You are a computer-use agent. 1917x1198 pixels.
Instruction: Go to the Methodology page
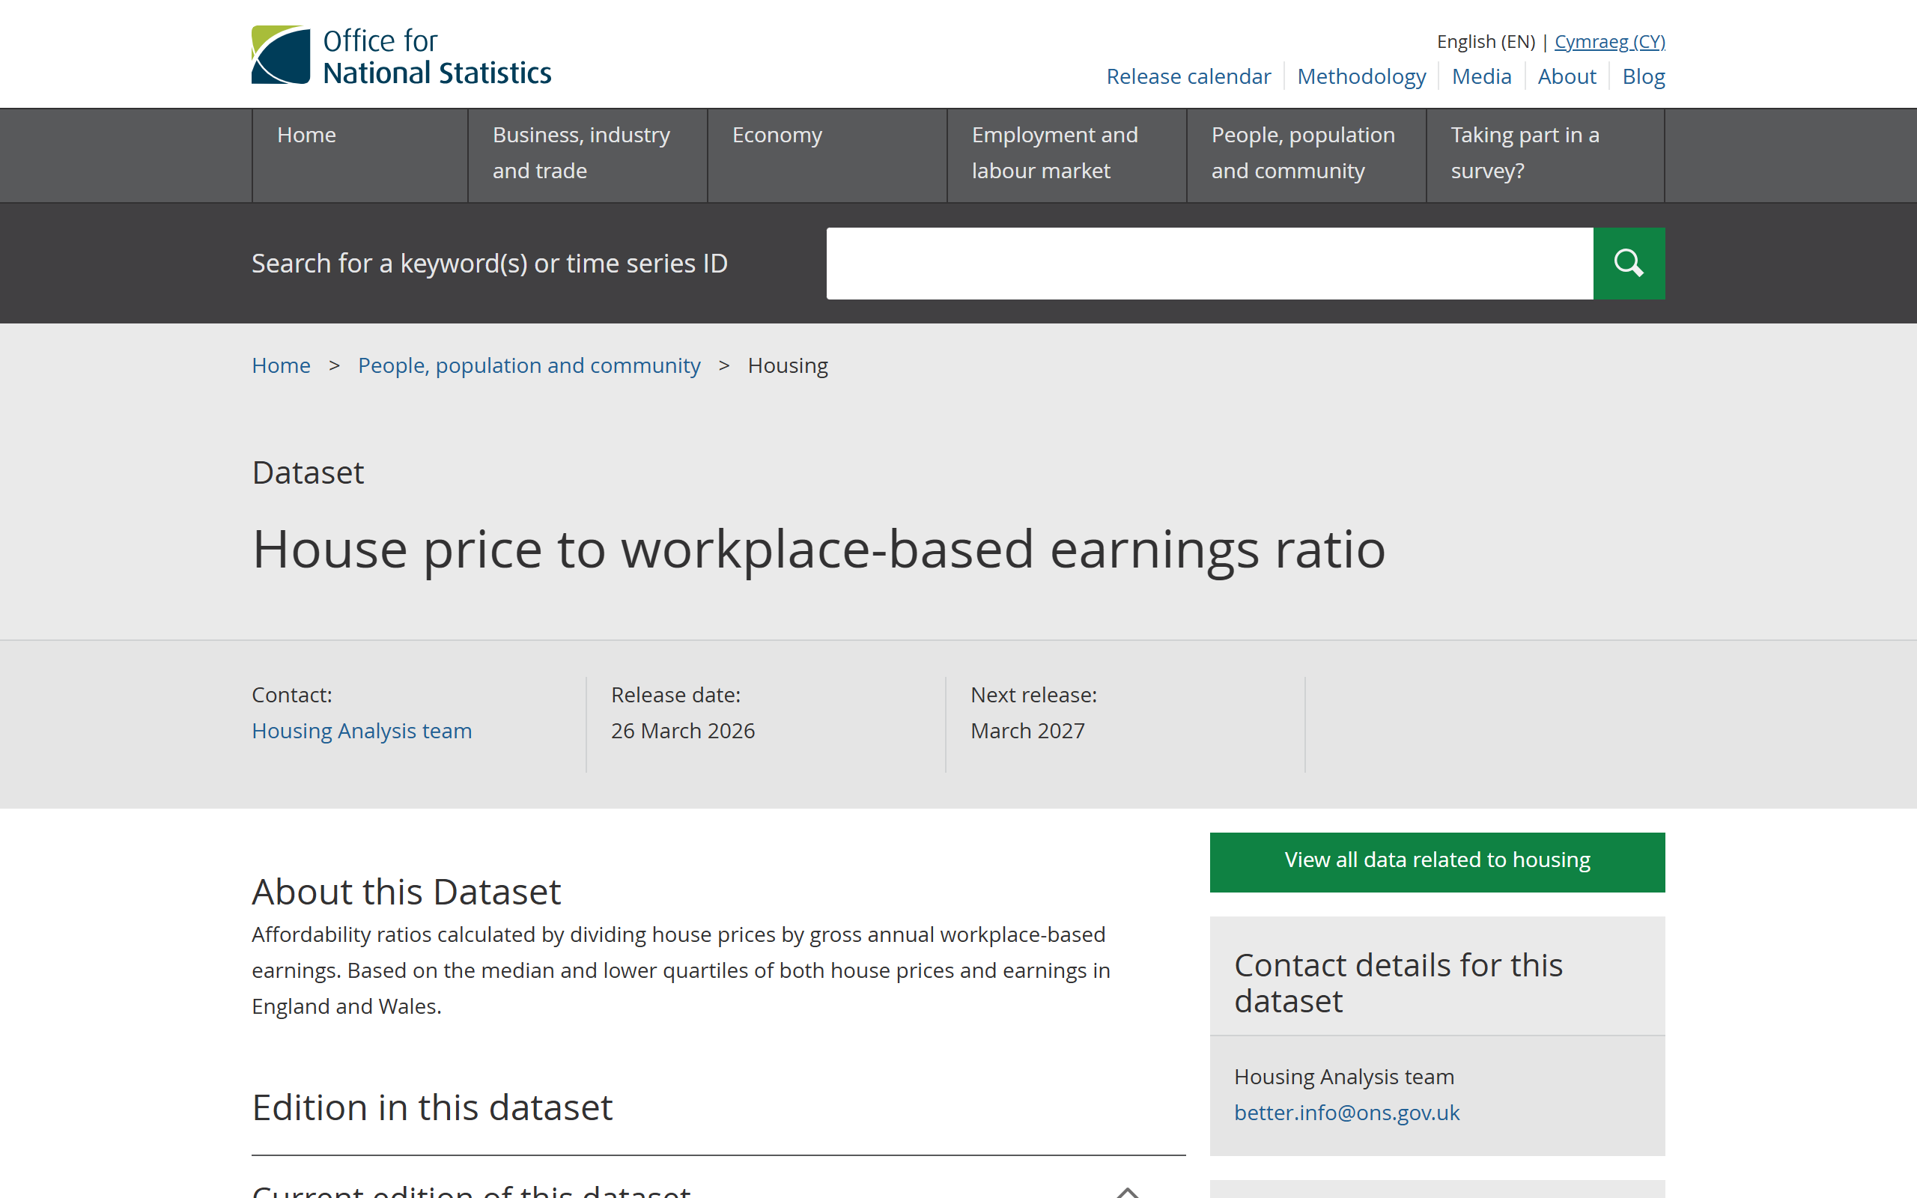tap(1361, 76)
